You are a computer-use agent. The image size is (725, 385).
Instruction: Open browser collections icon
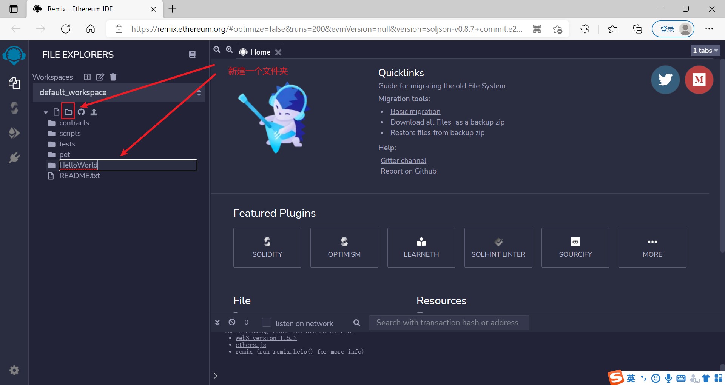tap(637, 29)
